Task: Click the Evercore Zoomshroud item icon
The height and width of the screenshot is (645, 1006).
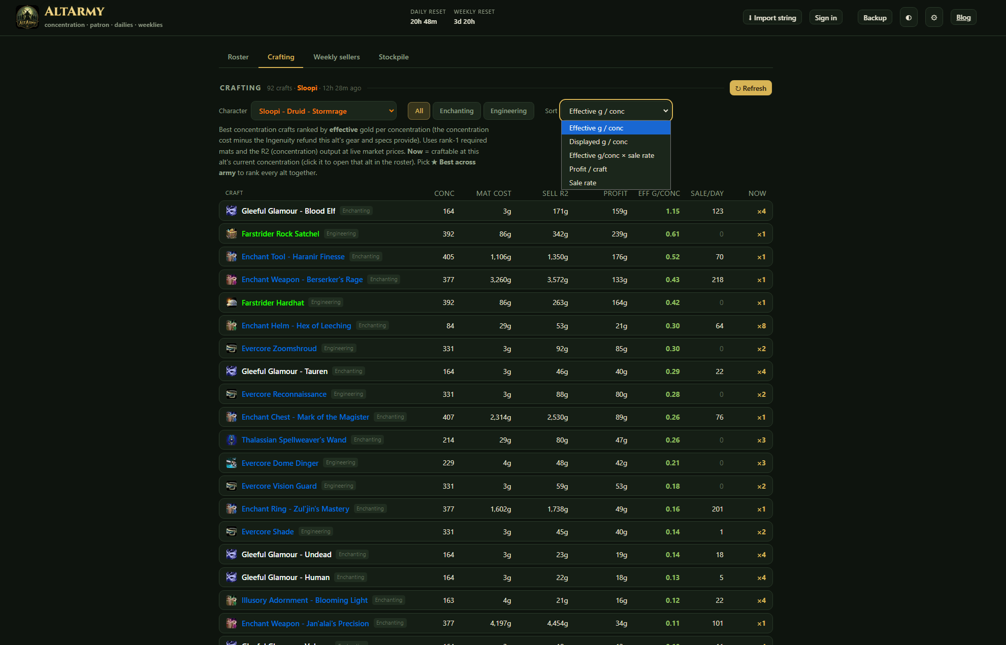Action: coord(232,349)
